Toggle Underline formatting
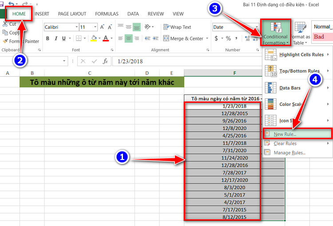 tap(63, 39)
